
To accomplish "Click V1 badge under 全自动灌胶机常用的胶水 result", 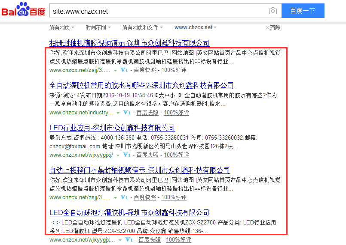I will click(127, 113).
